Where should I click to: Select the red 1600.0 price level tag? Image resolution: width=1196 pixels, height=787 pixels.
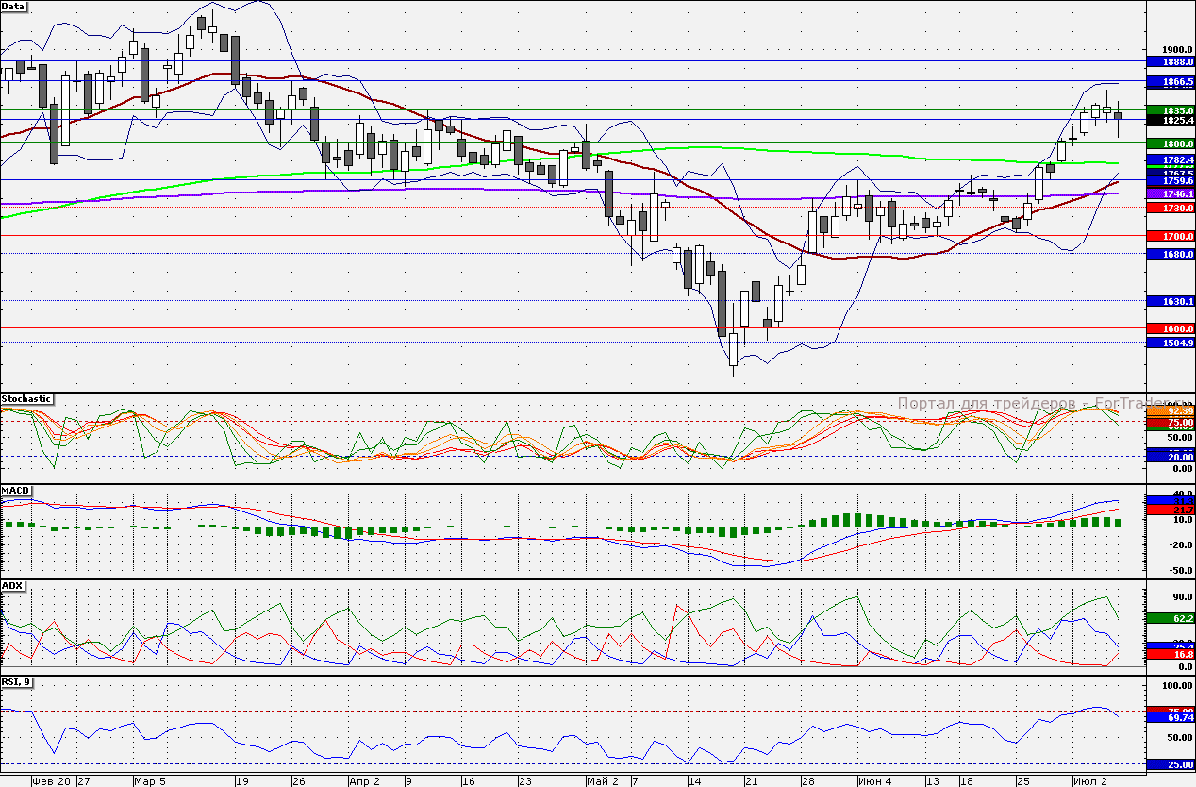[1170, 328]
